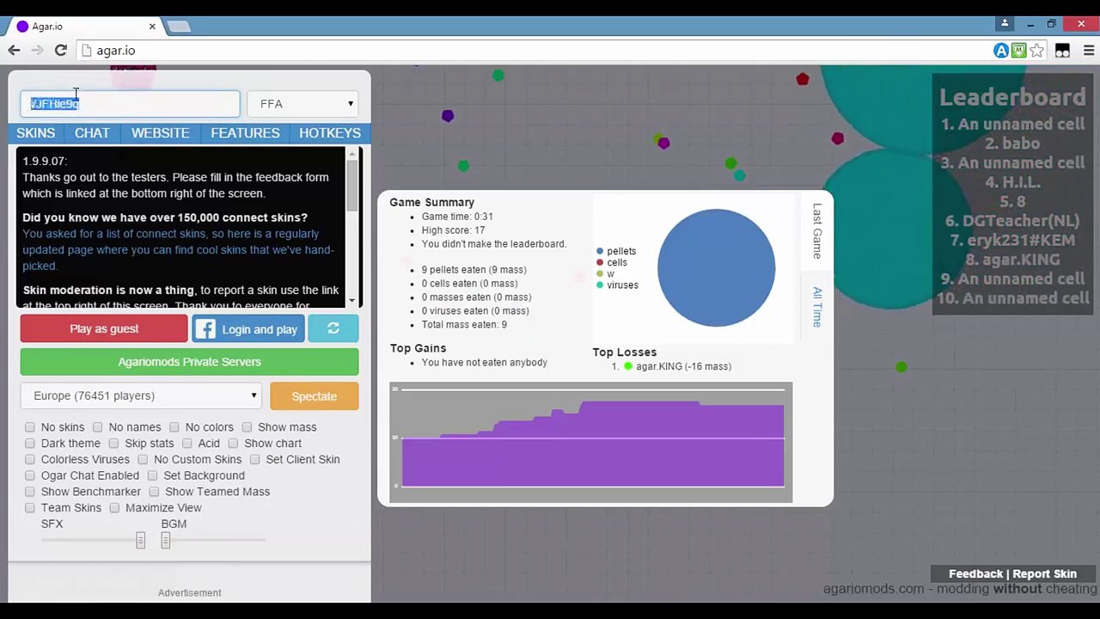Switch to Last Game stats tab
The width and height of the screenshot is (1100, 619).
pos(817,231)
